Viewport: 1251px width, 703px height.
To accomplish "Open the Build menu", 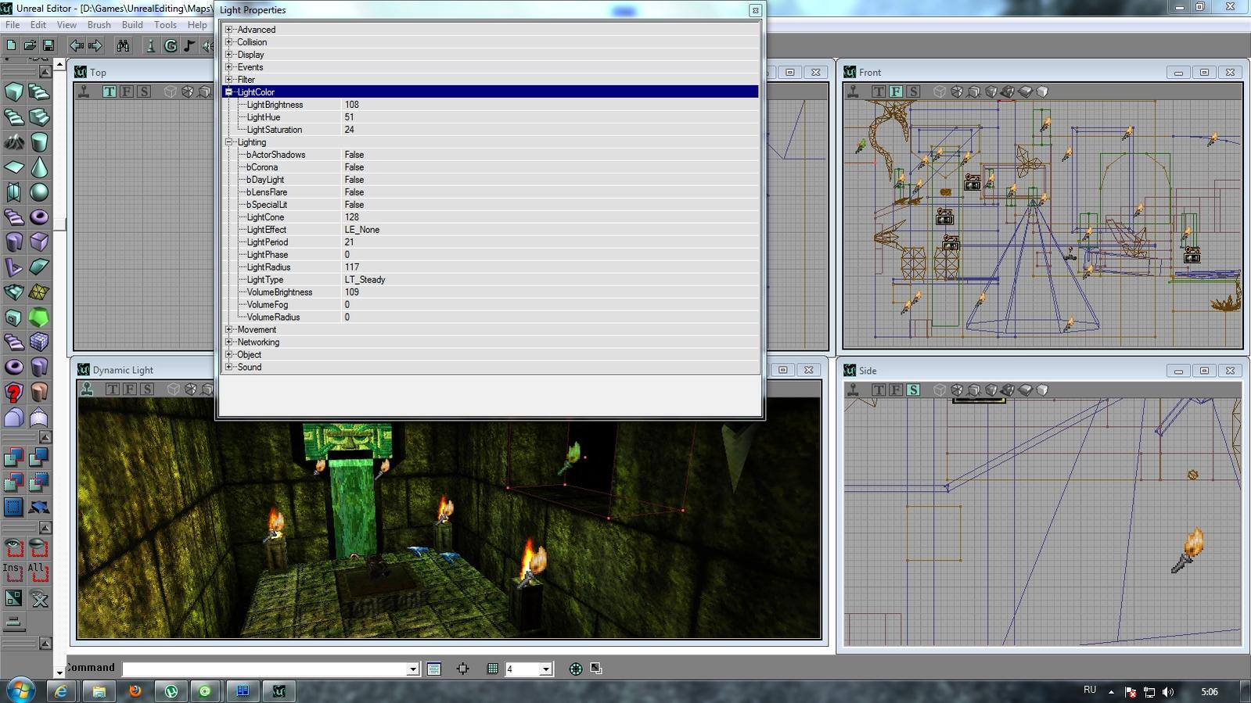I will (132, 25).
